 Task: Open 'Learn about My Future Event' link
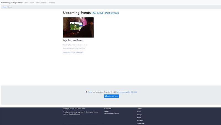(73, 53)
